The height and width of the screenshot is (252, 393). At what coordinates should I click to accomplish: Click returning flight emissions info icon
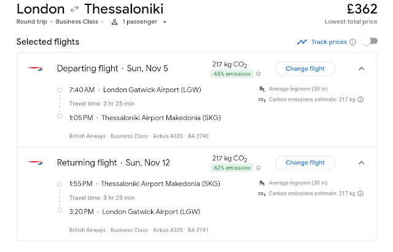258,168
